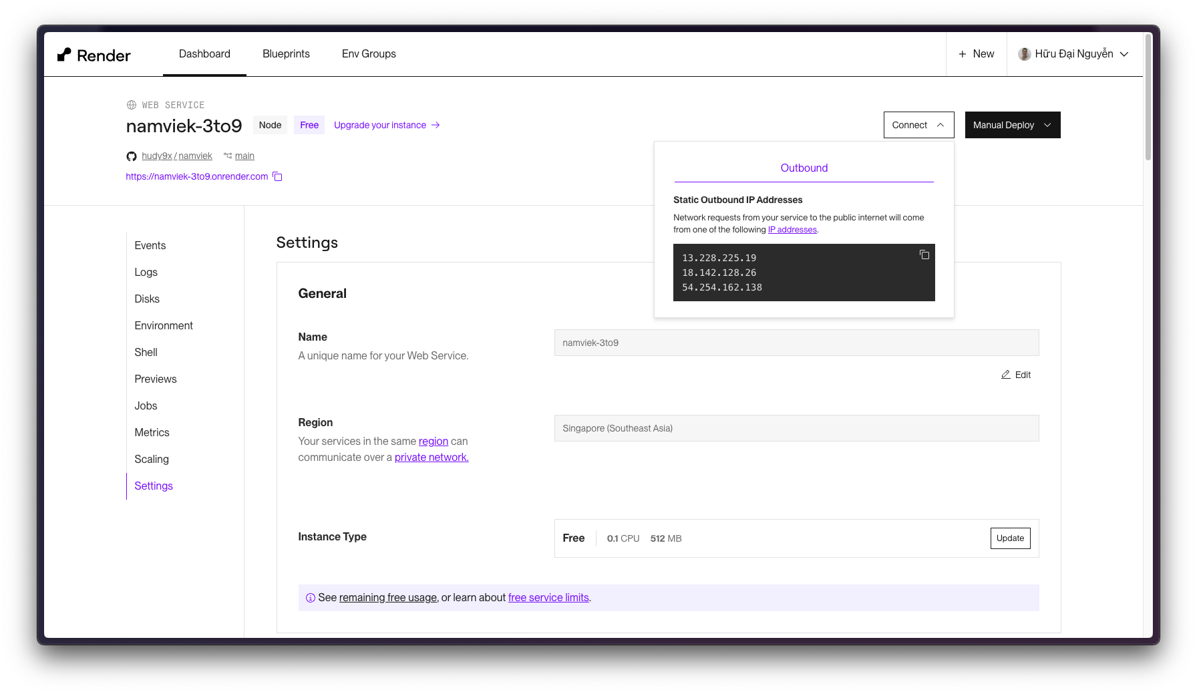This screenshot has width=1197, height=694.
Task: Click the page vertical scrollbar
Action: [x=1148, y=98]
